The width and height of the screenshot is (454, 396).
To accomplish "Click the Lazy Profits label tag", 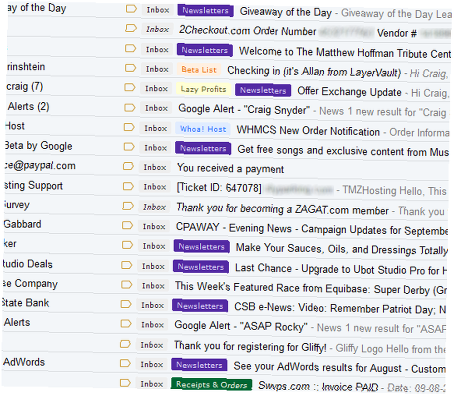I will (x=203, y=89).
